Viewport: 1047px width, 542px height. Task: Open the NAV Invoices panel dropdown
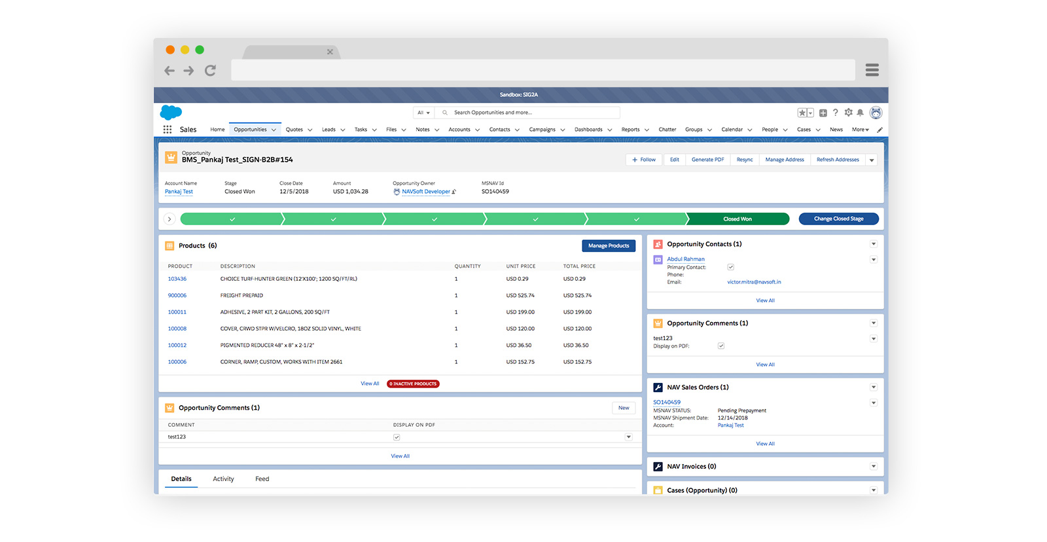click(x=874, y=467)
